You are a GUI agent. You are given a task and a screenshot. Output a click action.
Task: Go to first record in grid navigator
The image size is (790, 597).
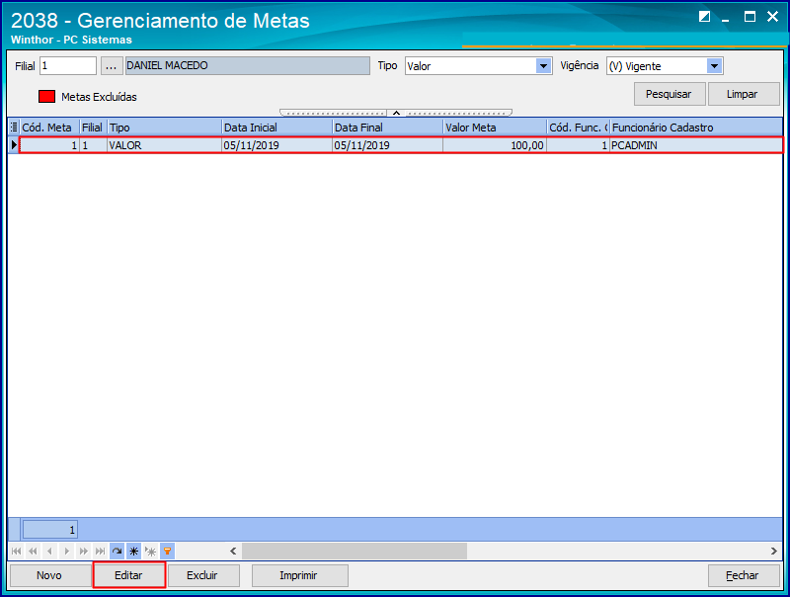coord(16,552)
